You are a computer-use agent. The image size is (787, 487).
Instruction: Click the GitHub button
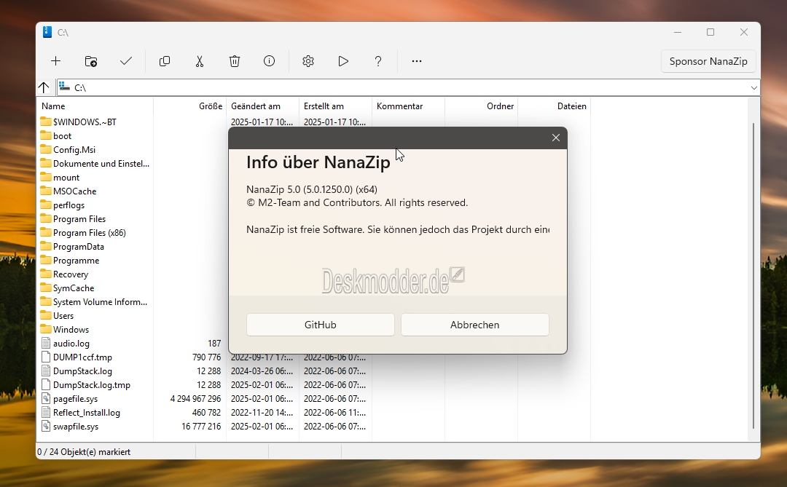pyautogui.click(x=320, y=325)
